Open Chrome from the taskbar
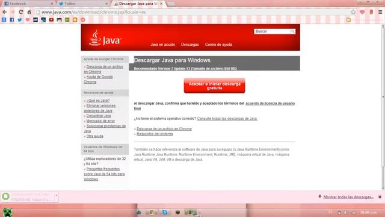385x217 pixels. coord(152,212)
